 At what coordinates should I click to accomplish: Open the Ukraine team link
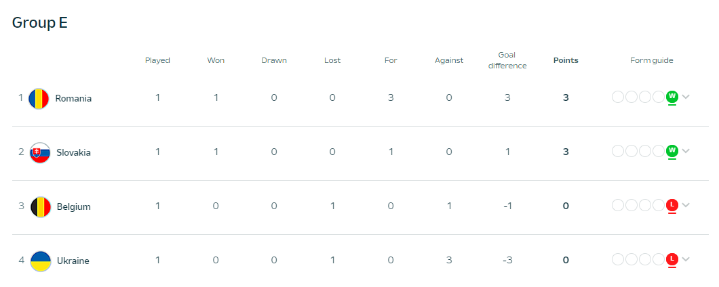pyautogui.click(x=73, y=261)
